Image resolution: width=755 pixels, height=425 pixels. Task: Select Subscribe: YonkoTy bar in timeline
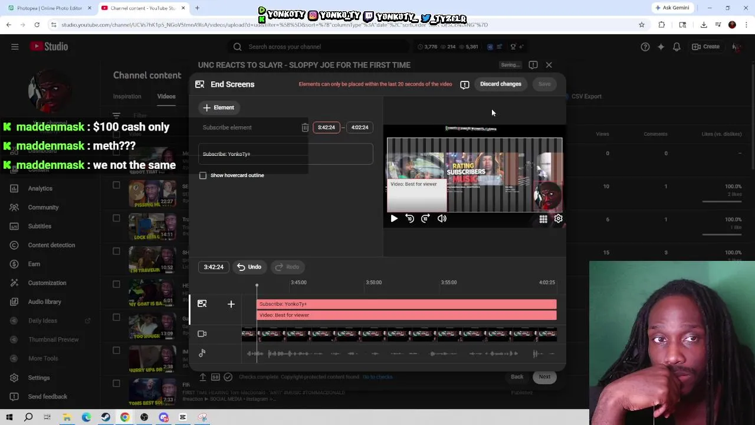[x=406, y=304]
